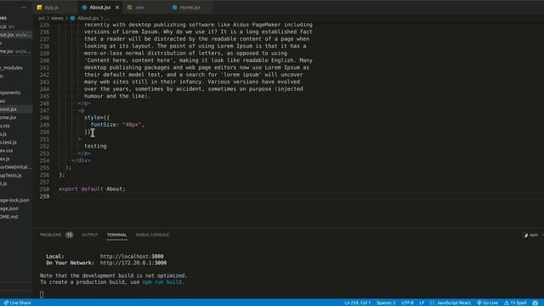544x306 pixels.
Task: Switch to the Problems panel tab
Action: pyautogui.click(x=50, y=235)
